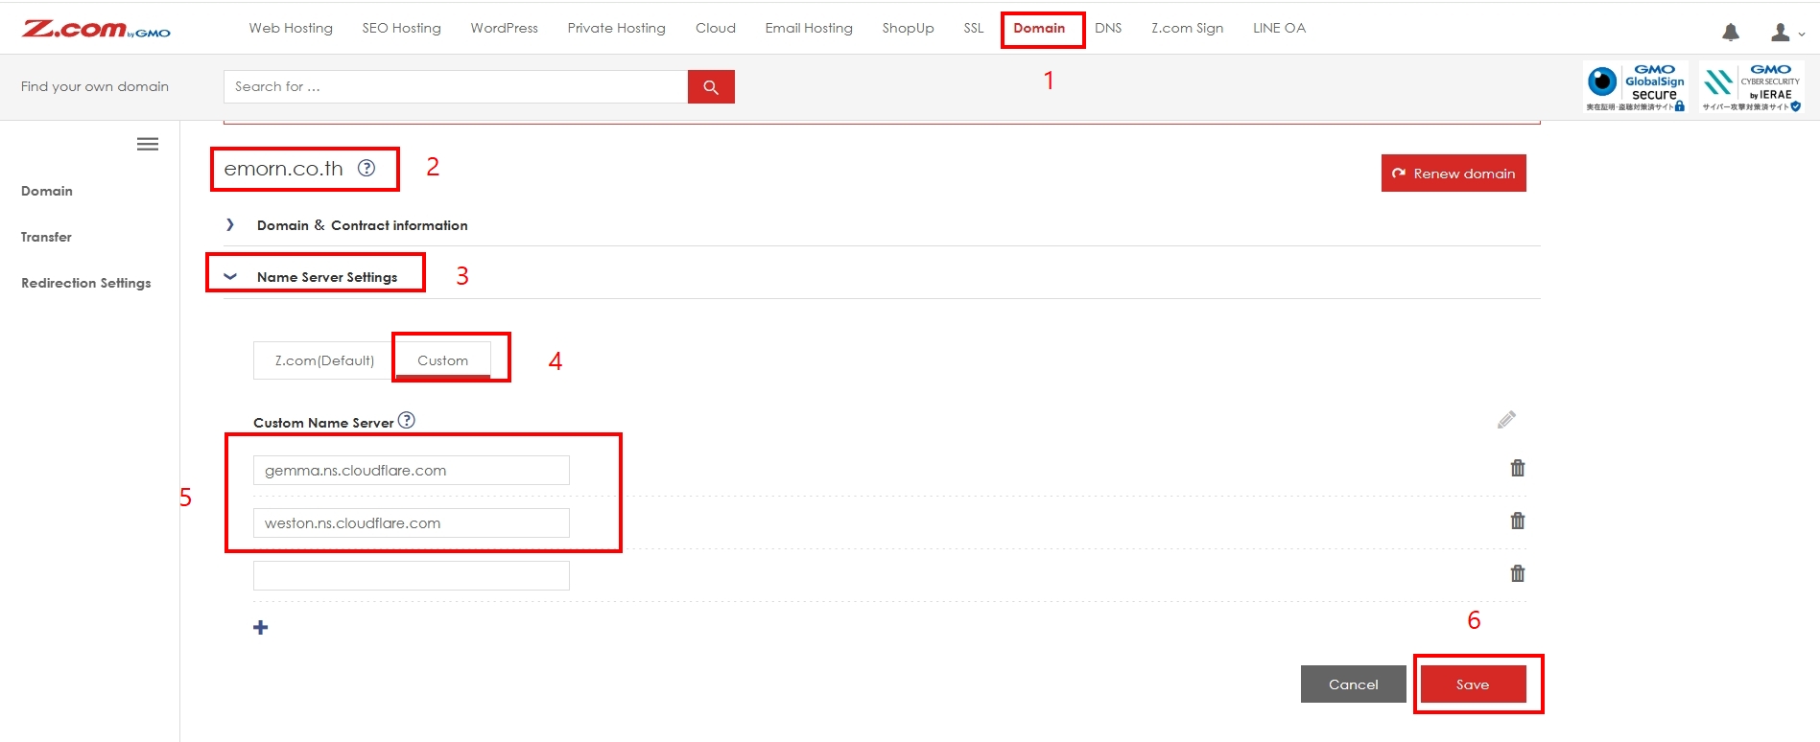Click help icon beside Custom Name Server
The image size is (1820, 742).
407,420
